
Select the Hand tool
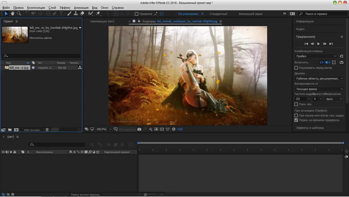(12, 14)
